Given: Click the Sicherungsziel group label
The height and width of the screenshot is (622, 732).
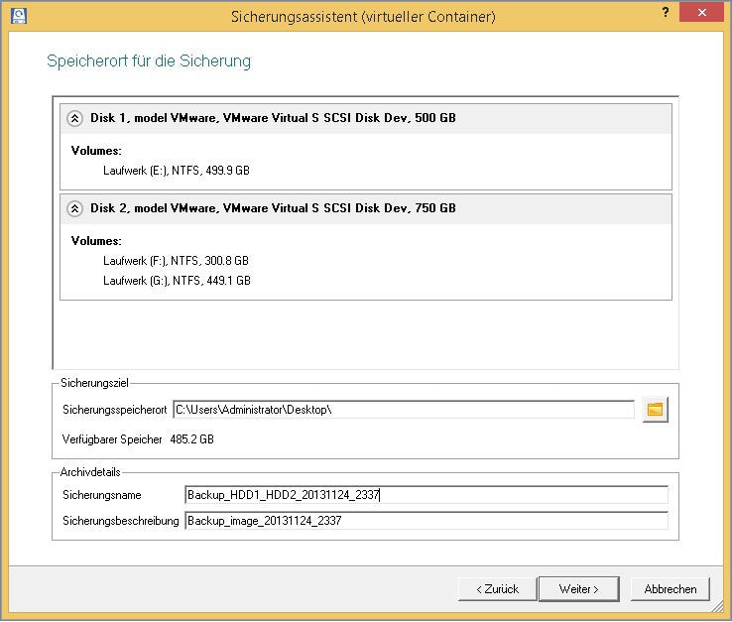Looking at the screenshot, I should pyautogui.click(x=94, y=383).
